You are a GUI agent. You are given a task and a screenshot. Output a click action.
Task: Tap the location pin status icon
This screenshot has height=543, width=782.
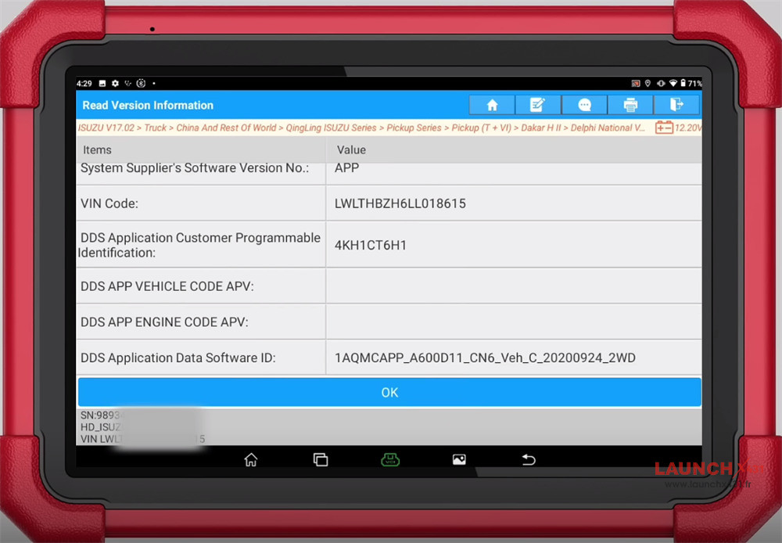(x=647, y=84)
